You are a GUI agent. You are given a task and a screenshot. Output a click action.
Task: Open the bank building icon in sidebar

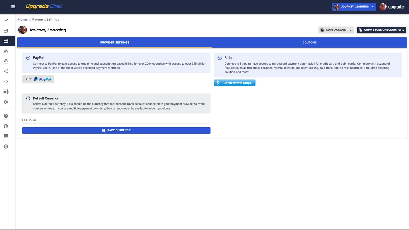click(x=6, y=61)
